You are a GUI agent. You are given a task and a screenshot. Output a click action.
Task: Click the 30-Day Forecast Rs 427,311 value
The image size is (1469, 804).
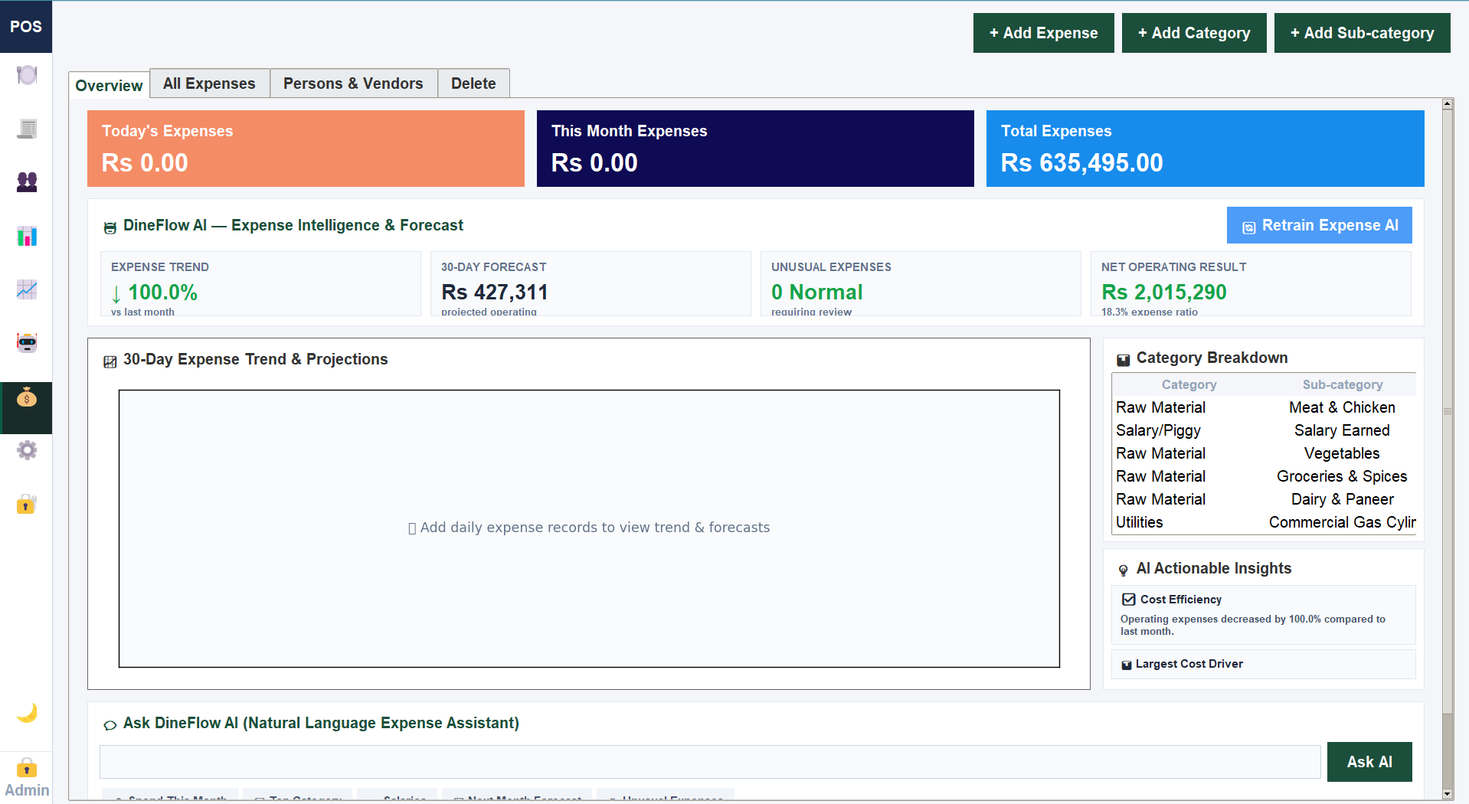[495, 293]
